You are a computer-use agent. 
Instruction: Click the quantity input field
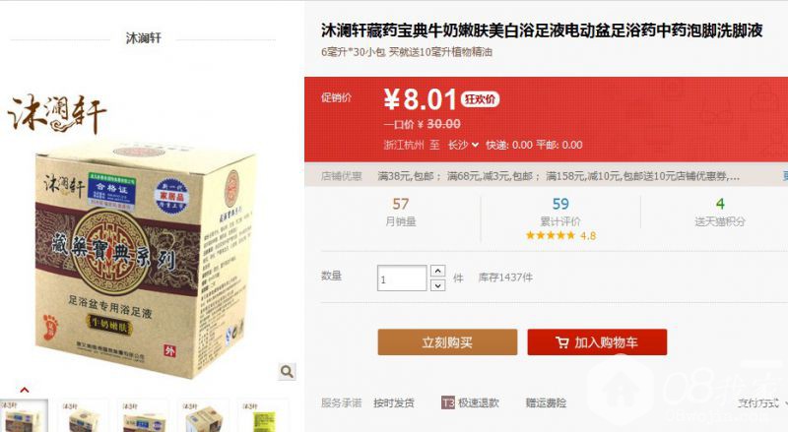[402, 278]
